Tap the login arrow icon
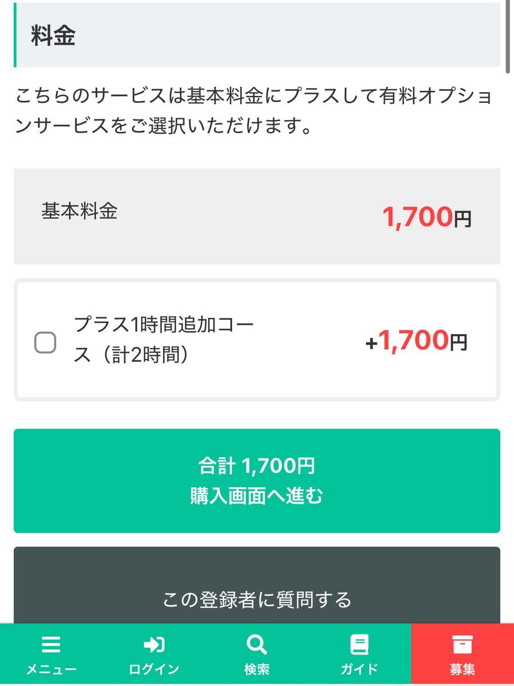 tap(154, 645)
